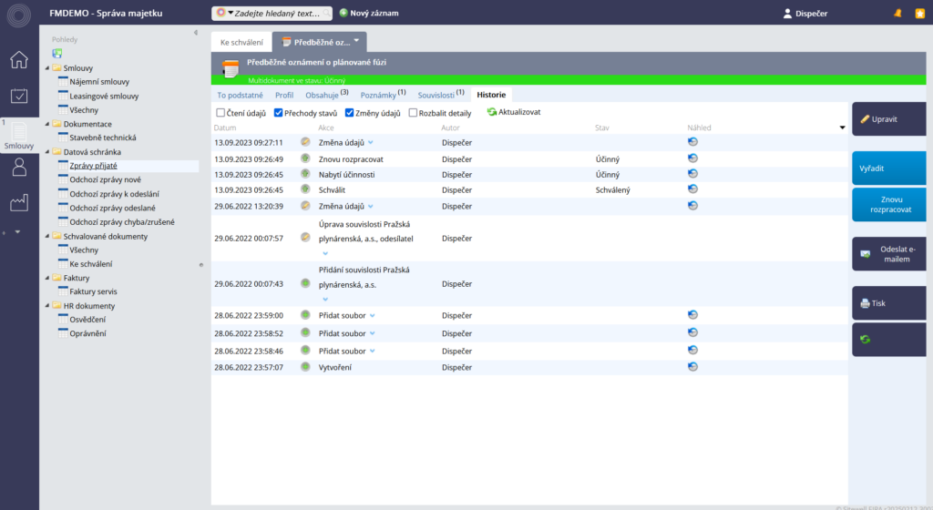Switch to the Ke schválení tab
The height and width of the screenshot is (510, 933).
[241, 42]
